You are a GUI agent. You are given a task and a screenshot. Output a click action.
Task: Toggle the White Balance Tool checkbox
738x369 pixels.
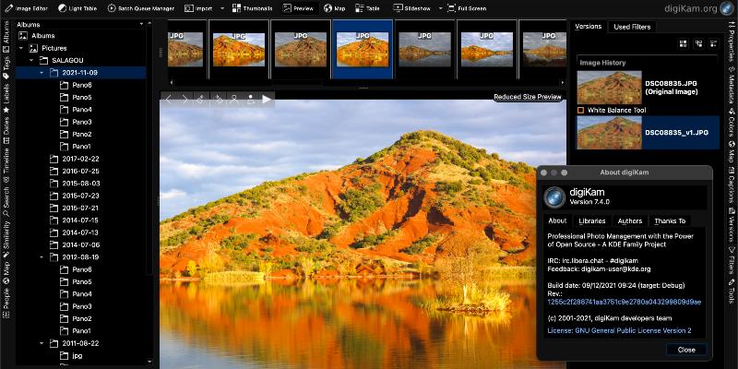[580, 110]
